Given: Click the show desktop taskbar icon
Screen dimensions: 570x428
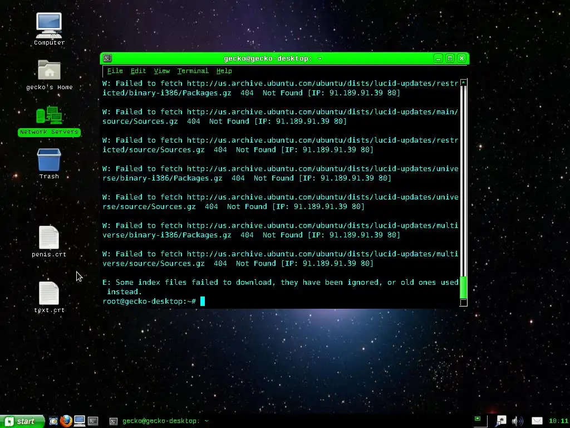Looking at the screenshot, I should coord(53,421).
